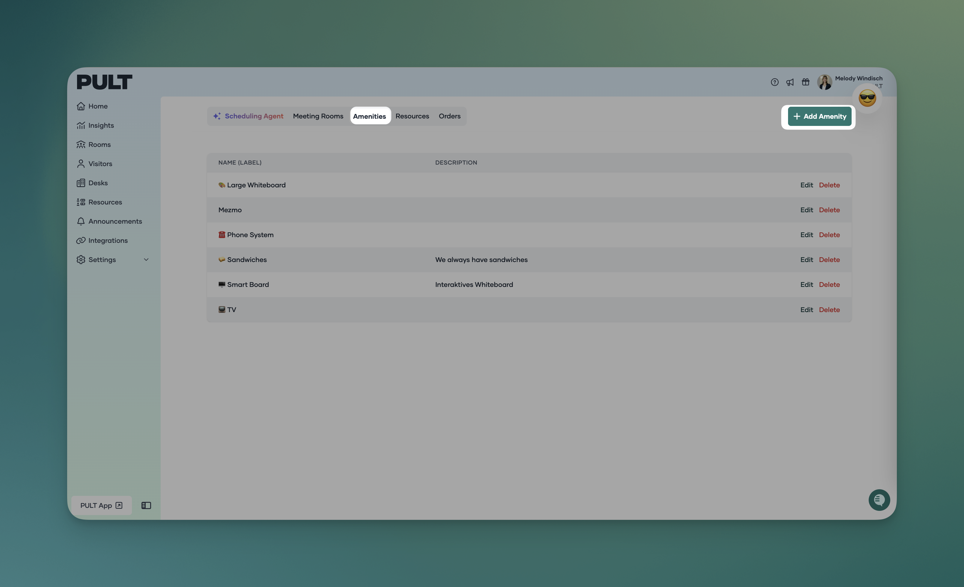The image size is (964, 587).
Task: Open the megaphone announcements icon in header
Action: click(x=790, y=82)
